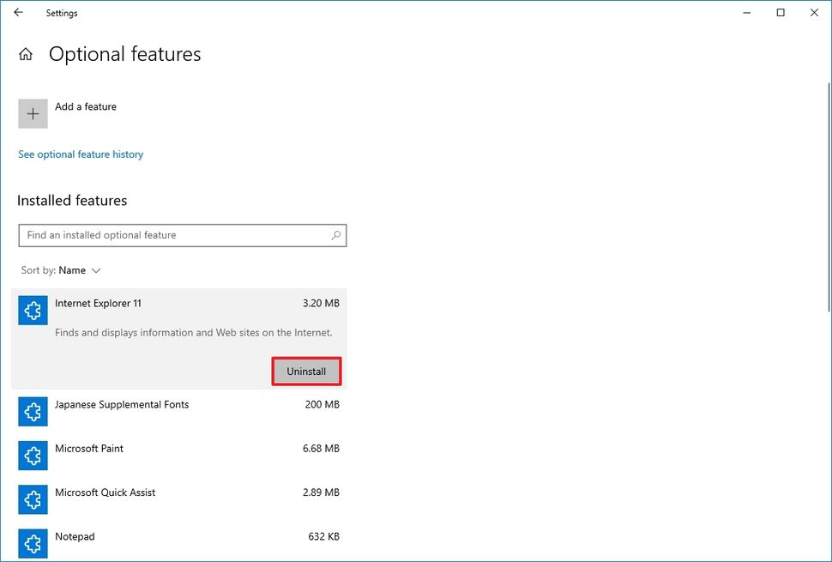Viewport: 832px width, 562px height.
Task: Expand the Microsoft Quick Assist entry
Action: click(x=172, y=492)
